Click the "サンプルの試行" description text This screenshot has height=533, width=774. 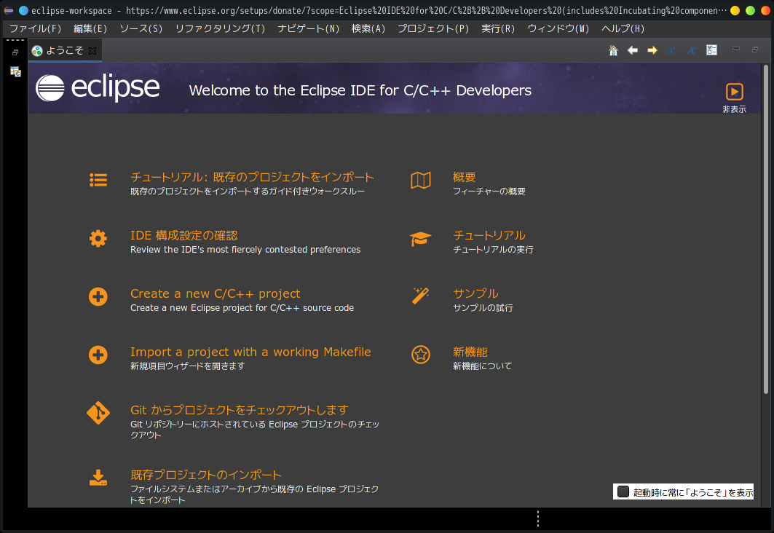483,308
